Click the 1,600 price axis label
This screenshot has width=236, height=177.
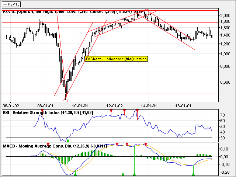pos(225,28)
